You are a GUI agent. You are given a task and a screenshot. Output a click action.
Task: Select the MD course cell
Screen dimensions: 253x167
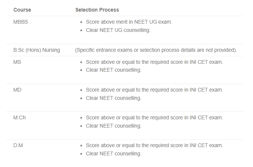coord(17,90)
